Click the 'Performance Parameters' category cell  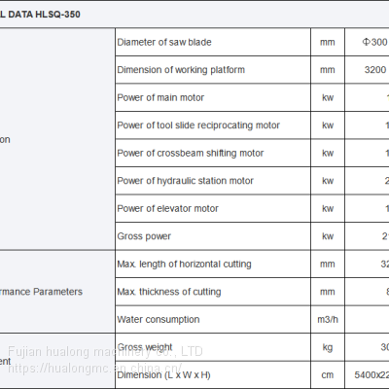(57, 292)
